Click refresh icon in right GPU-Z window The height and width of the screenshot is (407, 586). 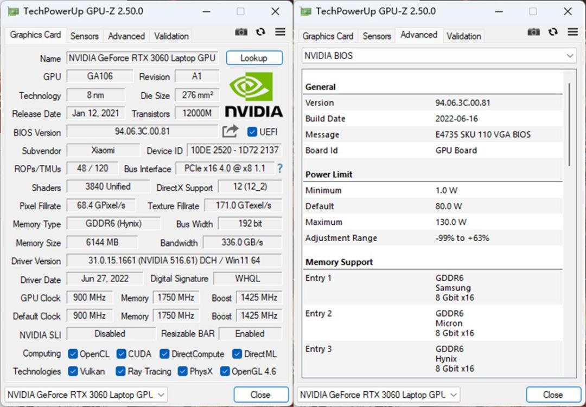click(553, 32)
